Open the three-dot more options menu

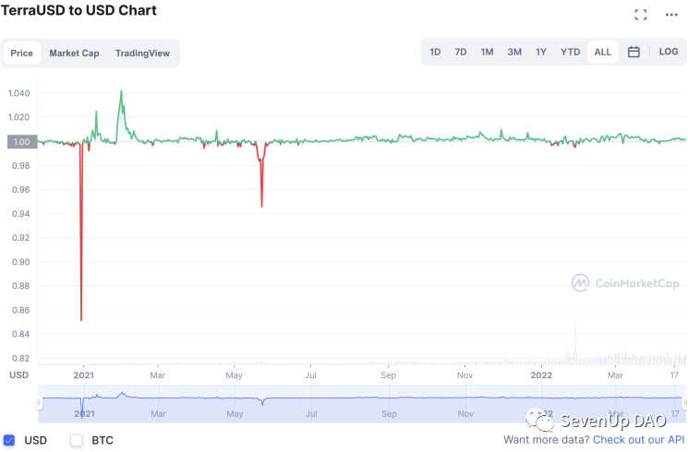[x=671, y=15]
